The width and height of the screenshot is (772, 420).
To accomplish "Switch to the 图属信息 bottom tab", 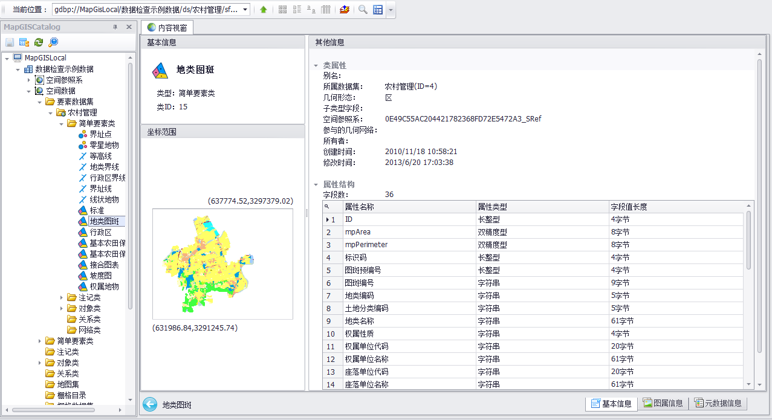I will (662, 404).
